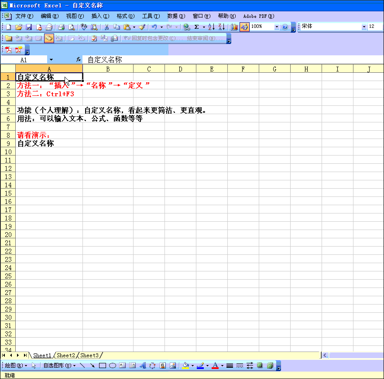Open the Print Preview icon
384x379 pixels.
(72, 27)
